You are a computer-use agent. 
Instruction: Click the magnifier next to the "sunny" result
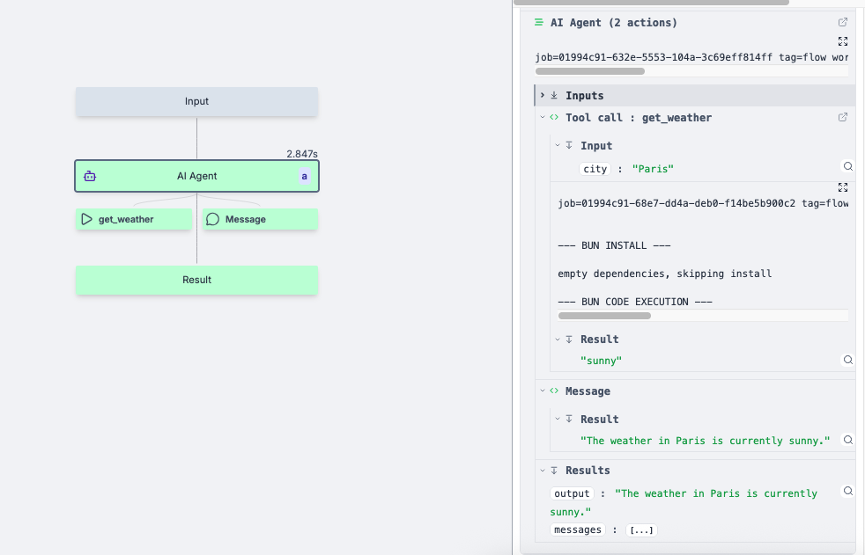(847, 359)
